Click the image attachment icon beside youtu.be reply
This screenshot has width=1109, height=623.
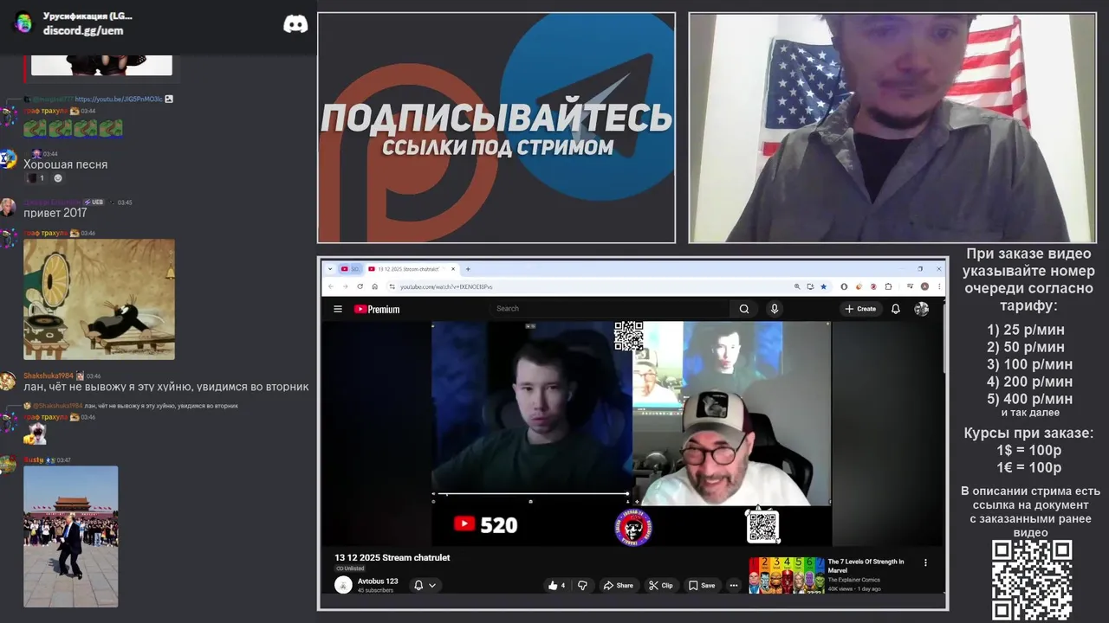click(169, 100)
